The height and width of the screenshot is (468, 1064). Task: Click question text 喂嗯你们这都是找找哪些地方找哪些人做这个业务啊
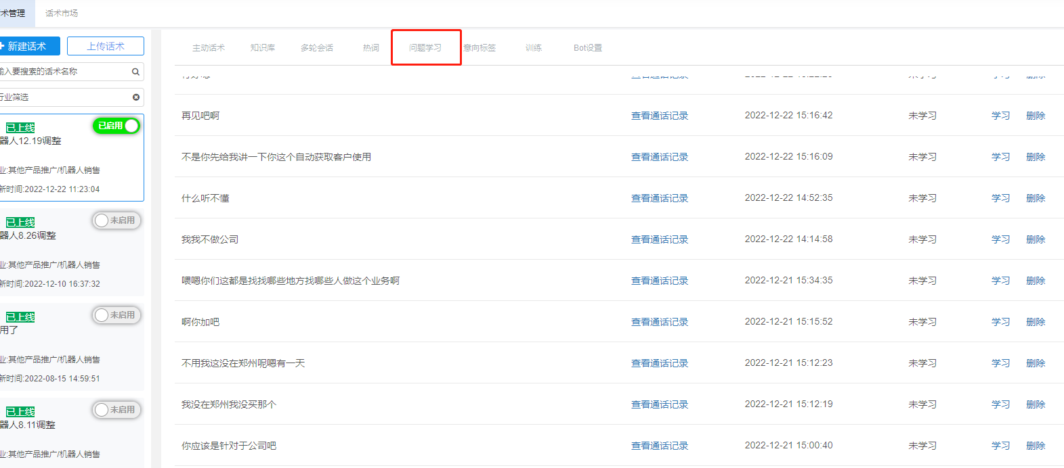click(x=291, y=281)
